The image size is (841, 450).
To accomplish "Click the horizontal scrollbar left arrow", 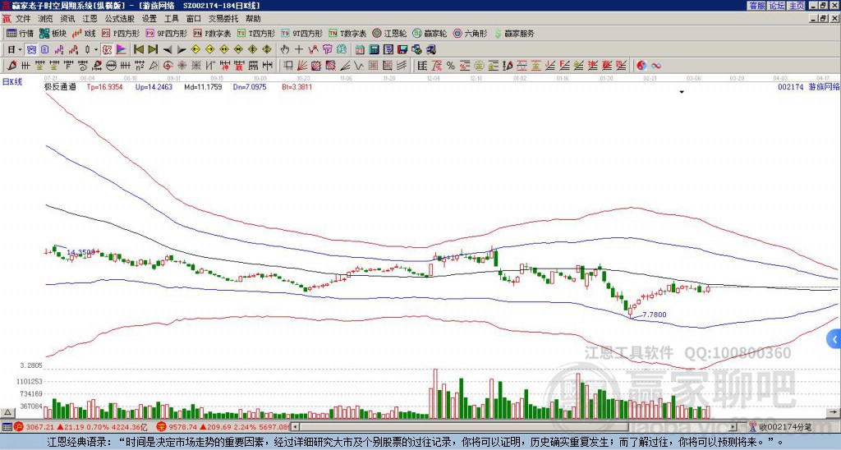I will pos(295,427).
